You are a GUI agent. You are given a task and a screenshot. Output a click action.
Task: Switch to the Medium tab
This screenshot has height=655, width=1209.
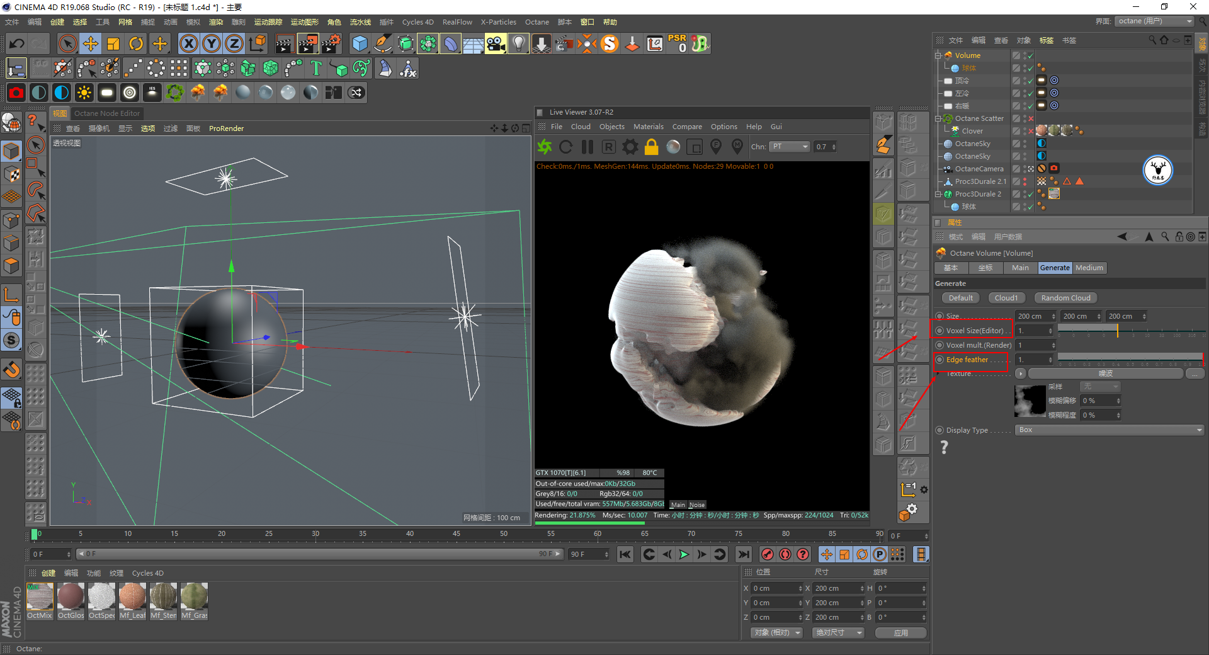pos(1089,268)
